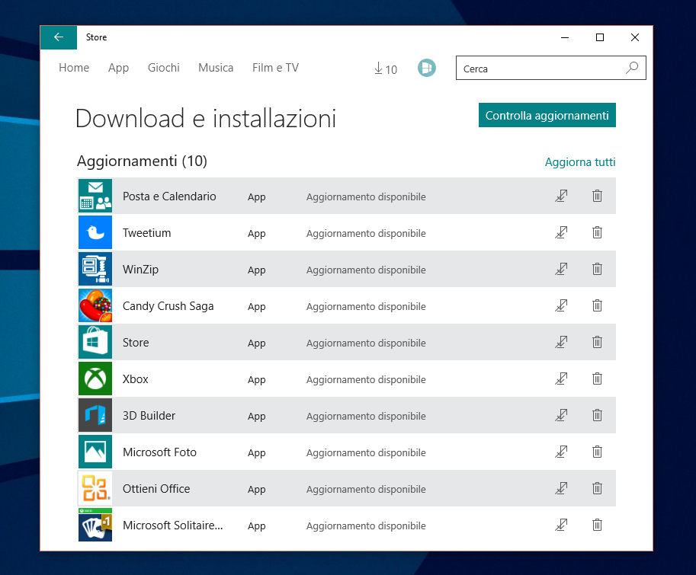
Task: Open the user account avatar
Action: (427, 68)
